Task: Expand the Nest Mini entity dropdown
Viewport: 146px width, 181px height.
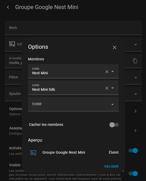Action: click(x=113, y=72)
